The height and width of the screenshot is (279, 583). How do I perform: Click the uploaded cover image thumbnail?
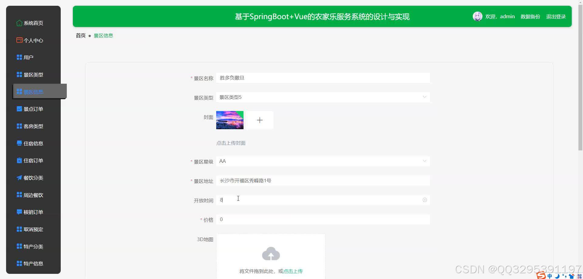(230, 120)
